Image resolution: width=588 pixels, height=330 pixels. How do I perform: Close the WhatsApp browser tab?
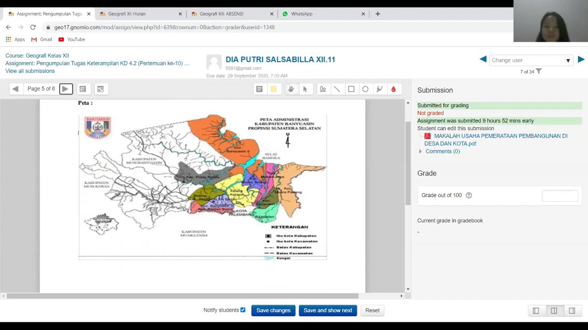click(363, 14)
